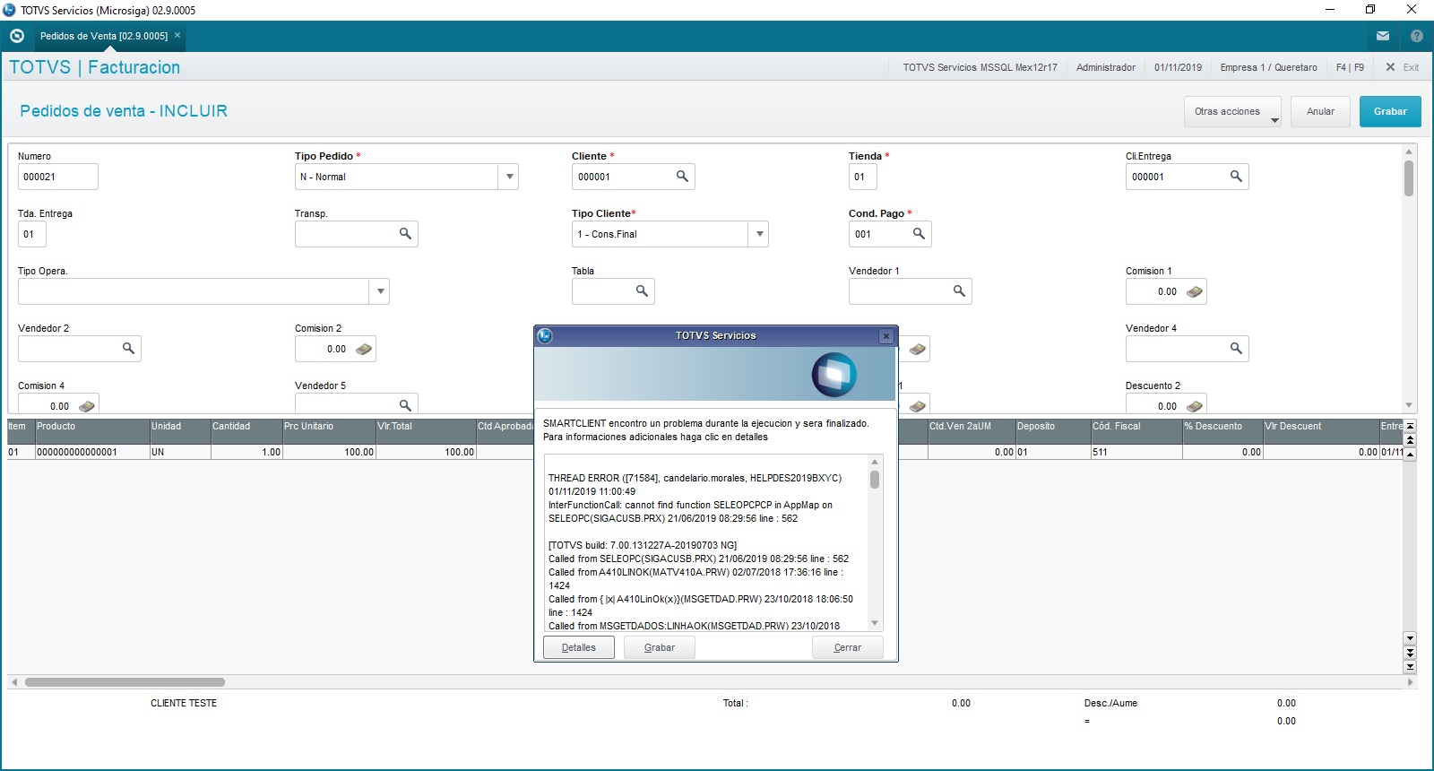Click the Exit button
The height and width of the screenshot is (771, 1434).
[1403, 67]
